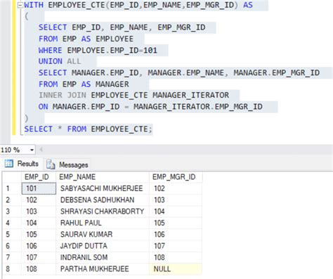
Task: Select the SHRAYASI CHAKRABORTY cell
Action: pyautogui.click(x=103, y=212)
